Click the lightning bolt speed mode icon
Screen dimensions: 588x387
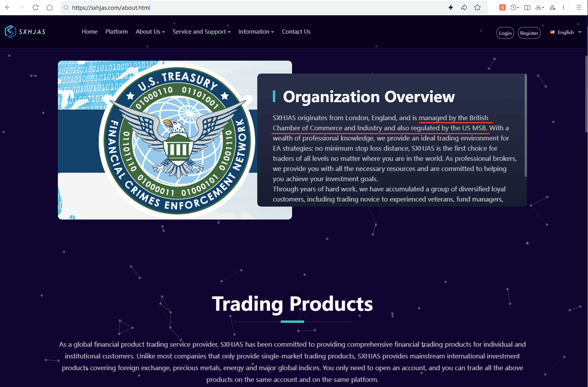coord(451,7)
